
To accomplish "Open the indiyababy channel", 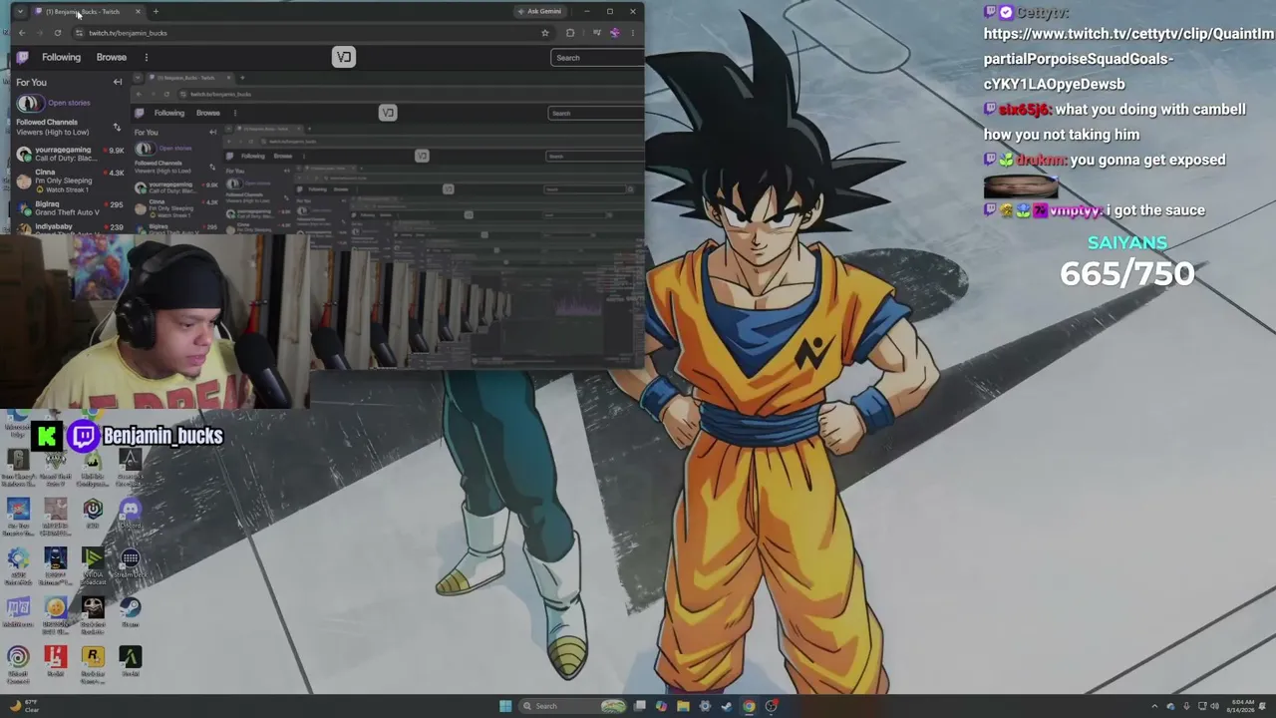I will pos(69,227).
